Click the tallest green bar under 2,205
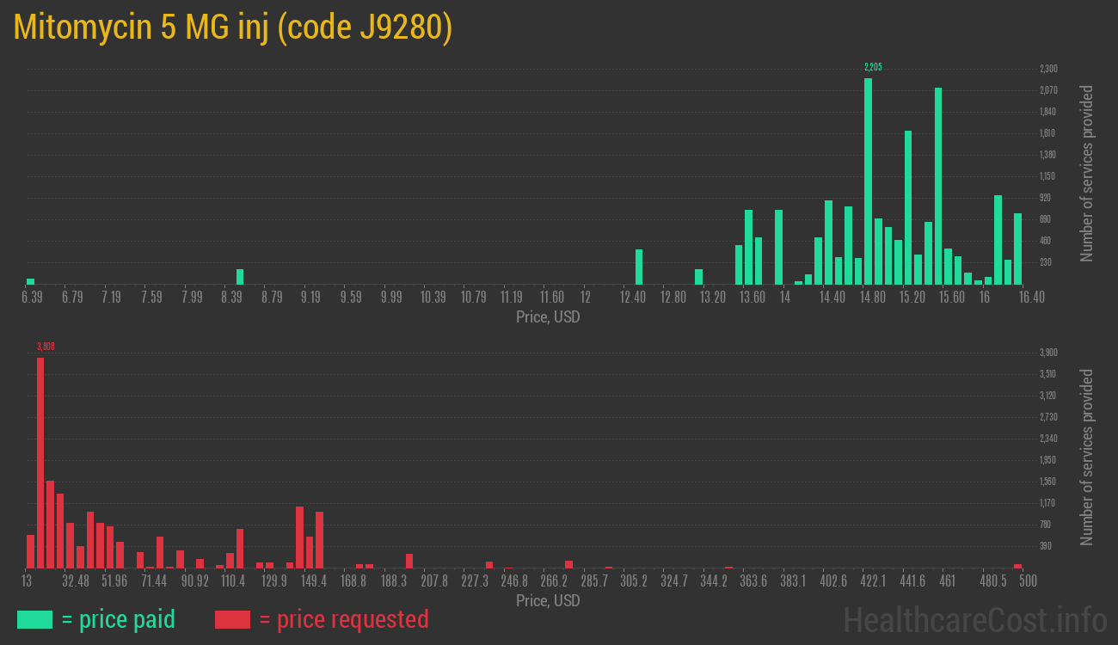The width and height of the screenshot is (1118, 645). click(868, 181)
